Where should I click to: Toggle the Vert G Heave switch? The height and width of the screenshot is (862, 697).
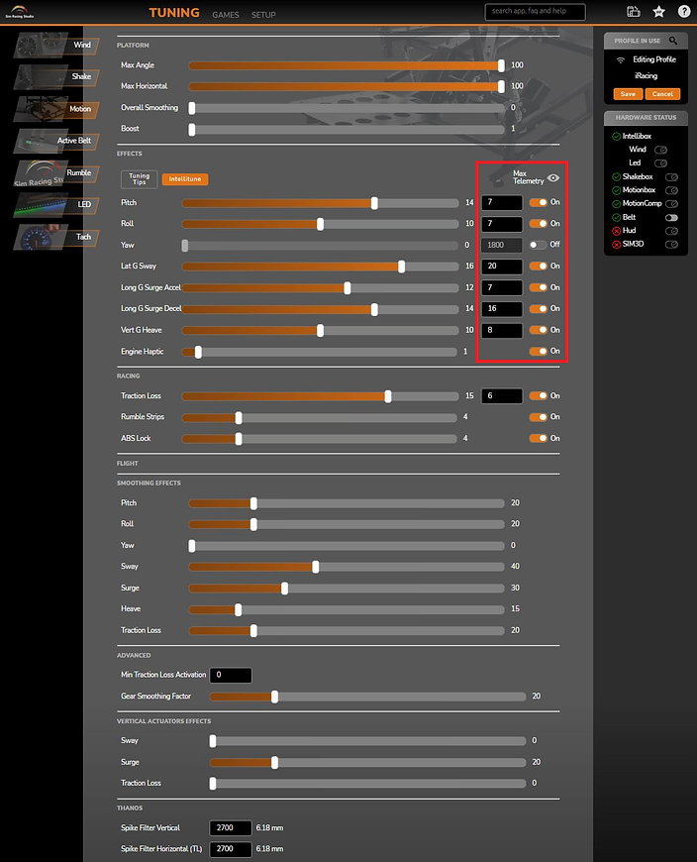pos(539,330)
